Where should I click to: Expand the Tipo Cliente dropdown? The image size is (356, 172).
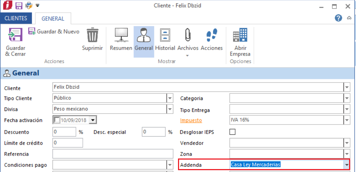coord(170,98)
